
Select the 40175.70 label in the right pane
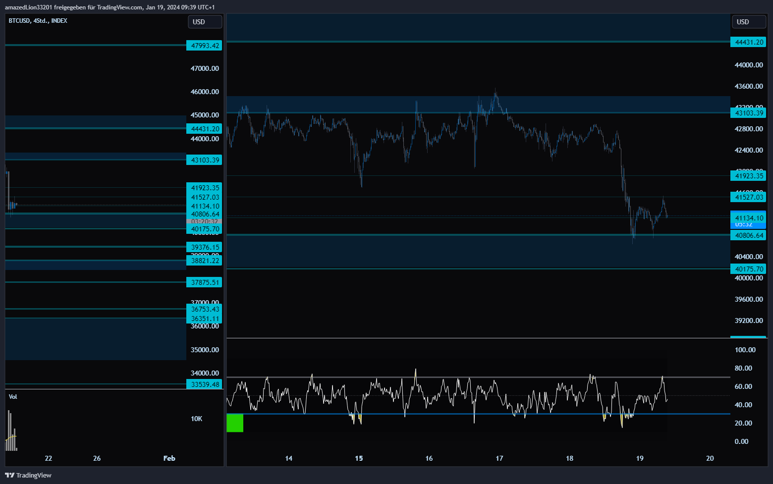click(748, 269)
